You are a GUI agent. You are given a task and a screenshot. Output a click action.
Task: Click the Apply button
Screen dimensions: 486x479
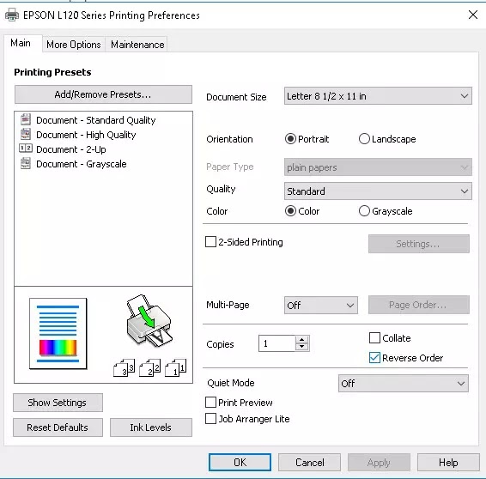379,463
